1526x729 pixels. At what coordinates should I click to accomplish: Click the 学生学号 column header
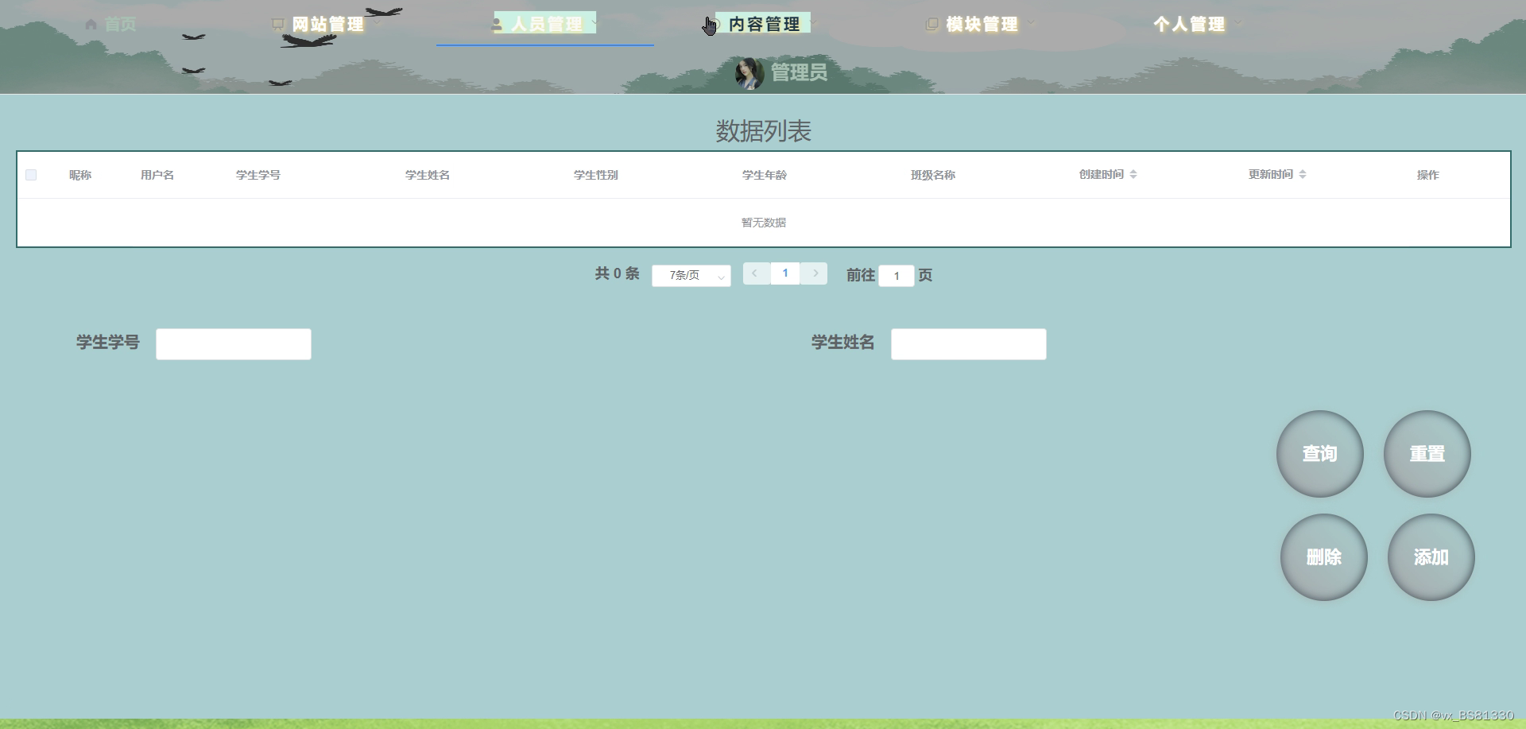point(258,175)
